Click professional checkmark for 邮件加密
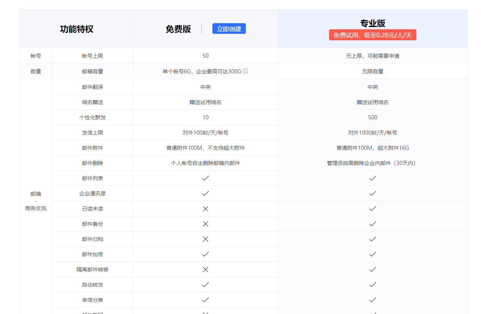Viewport: 481px width, 314px height. click(x=373, y=254)
